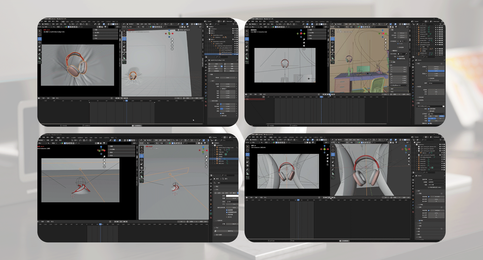Select Add Cube tool in desk-scene window's perspective view
483x260 pixels.
click(333, 62)
